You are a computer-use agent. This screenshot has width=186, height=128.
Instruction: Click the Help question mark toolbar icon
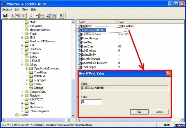coord(61,15)
